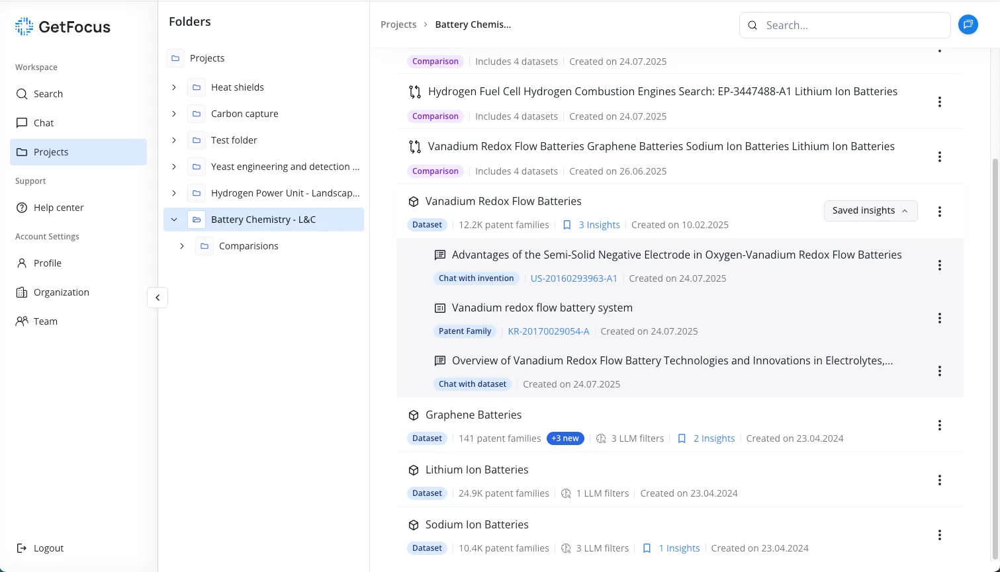The height and width of the screenshot is (572, 1000).
Task: Navigate to Projects in the breadcrumb
Action: coord(398,24)
